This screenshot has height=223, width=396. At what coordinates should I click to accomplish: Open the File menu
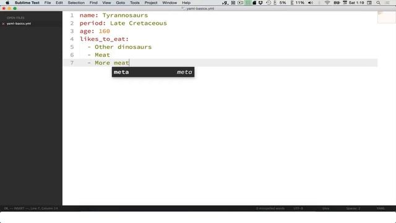48,2
